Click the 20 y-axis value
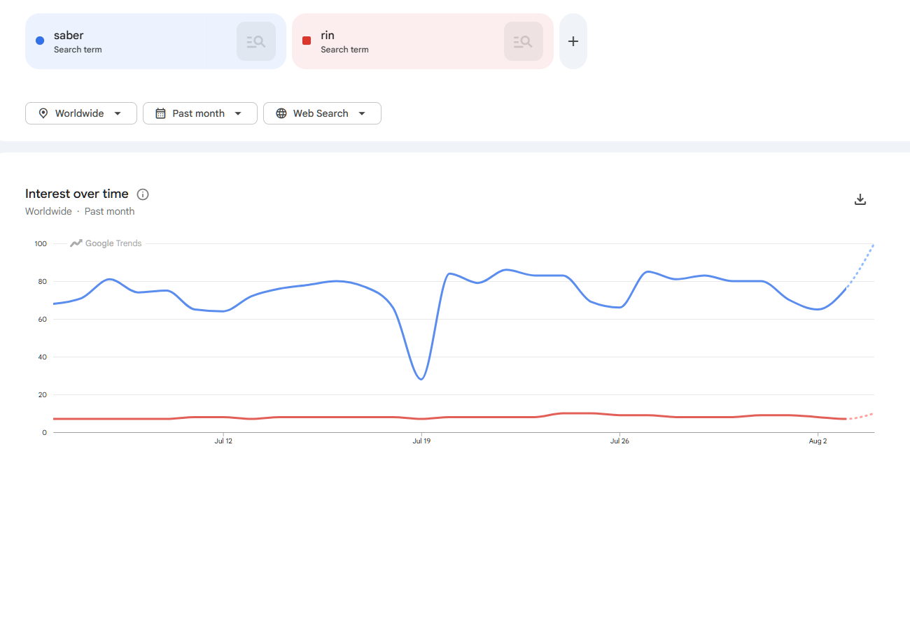The height and width of the screenshot is (621, 910). [42, 394]
